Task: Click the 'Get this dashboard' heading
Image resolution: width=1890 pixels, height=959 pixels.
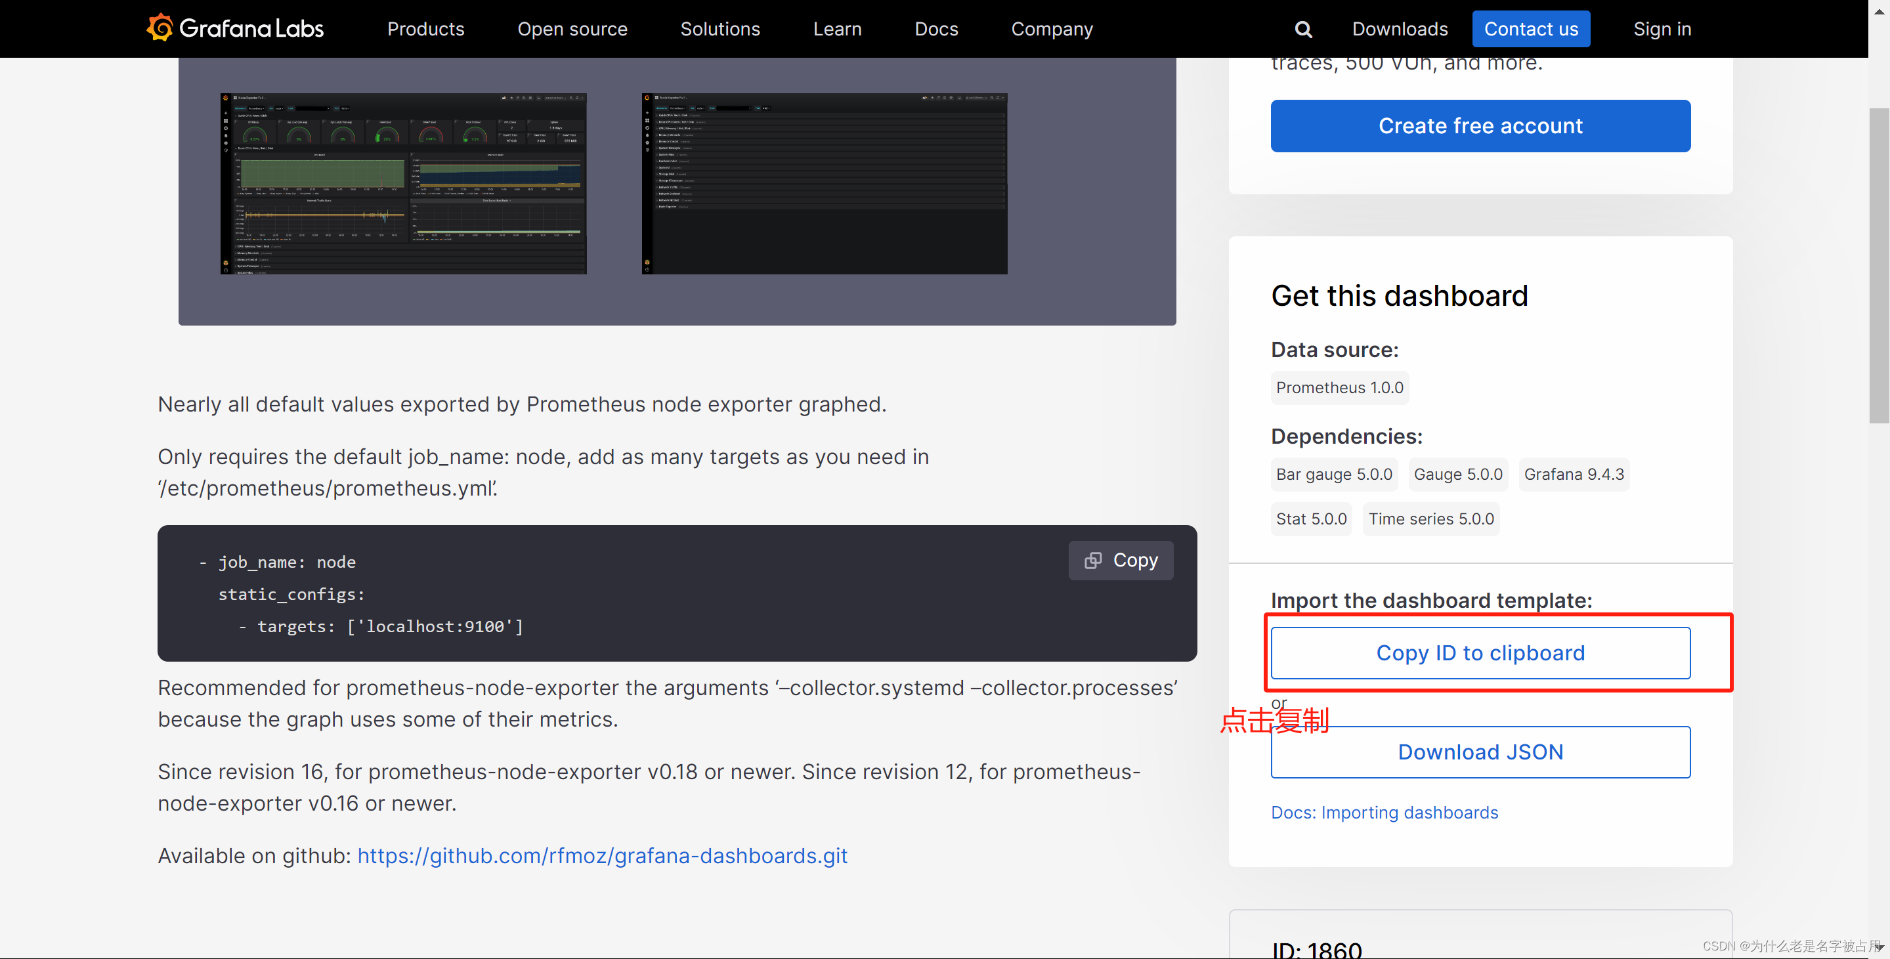Action: [1399, 295]
